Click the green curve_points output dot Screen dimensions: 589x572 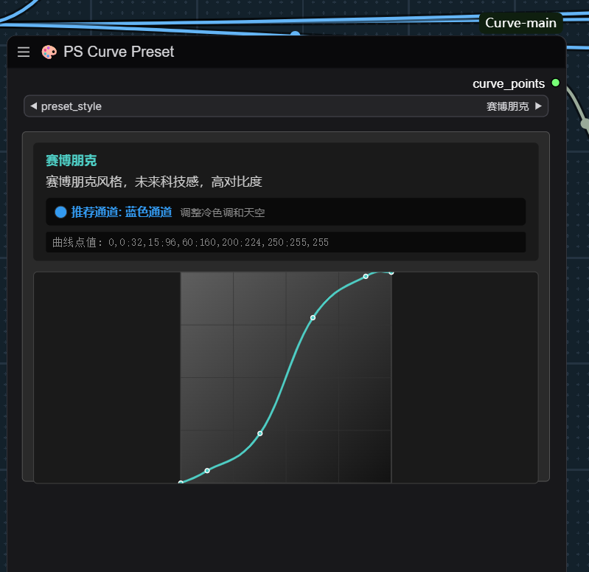click(x=555, y=83)
